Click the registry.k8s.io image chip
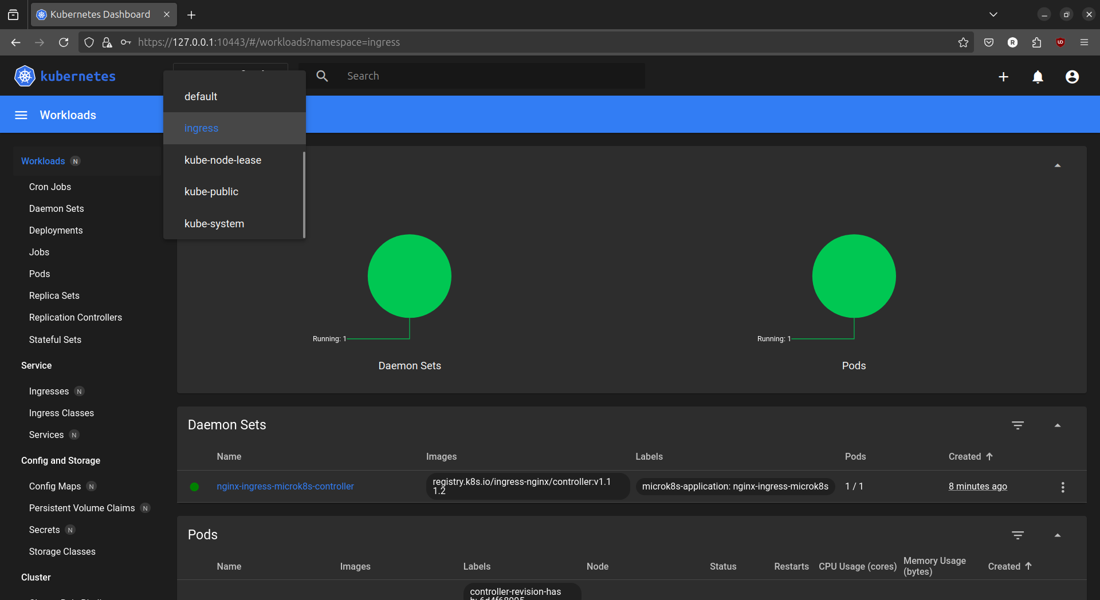 coord(528,487)
